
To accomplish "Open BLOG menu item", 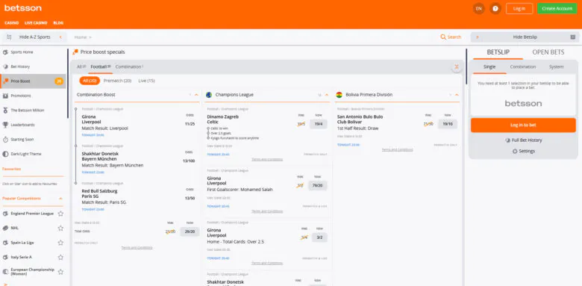I will 58,22.
